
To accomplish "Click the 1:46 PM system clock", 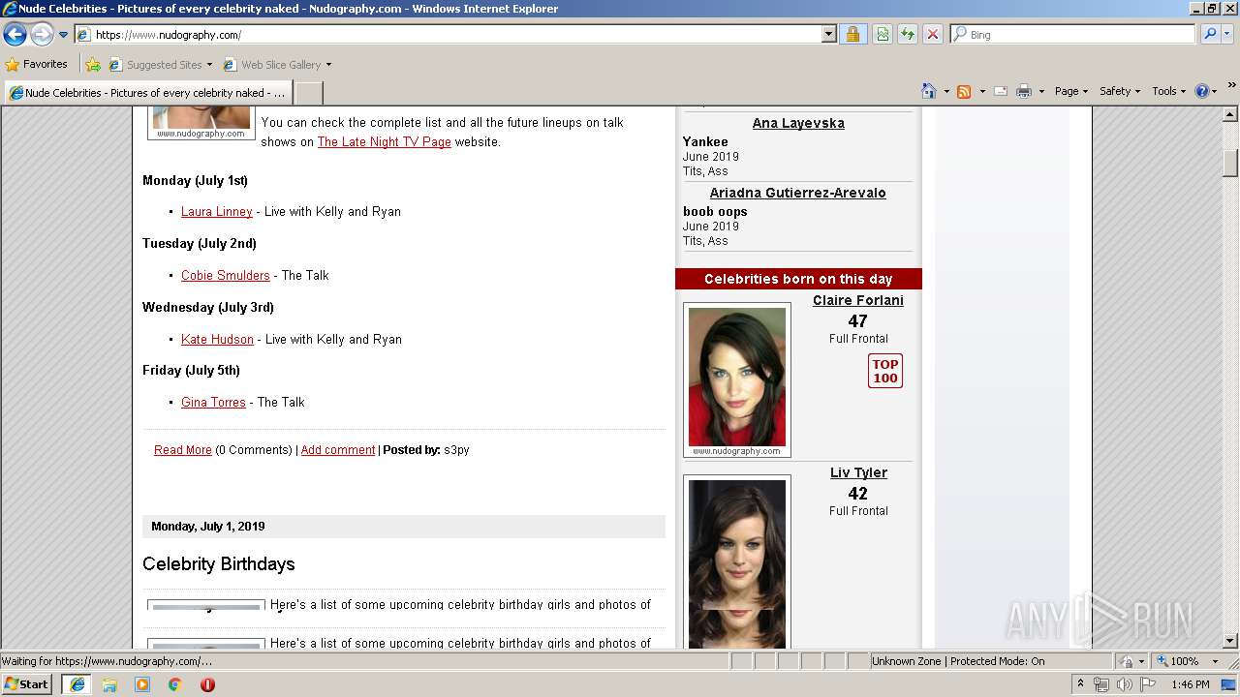I will click(x=1190, y=684).
